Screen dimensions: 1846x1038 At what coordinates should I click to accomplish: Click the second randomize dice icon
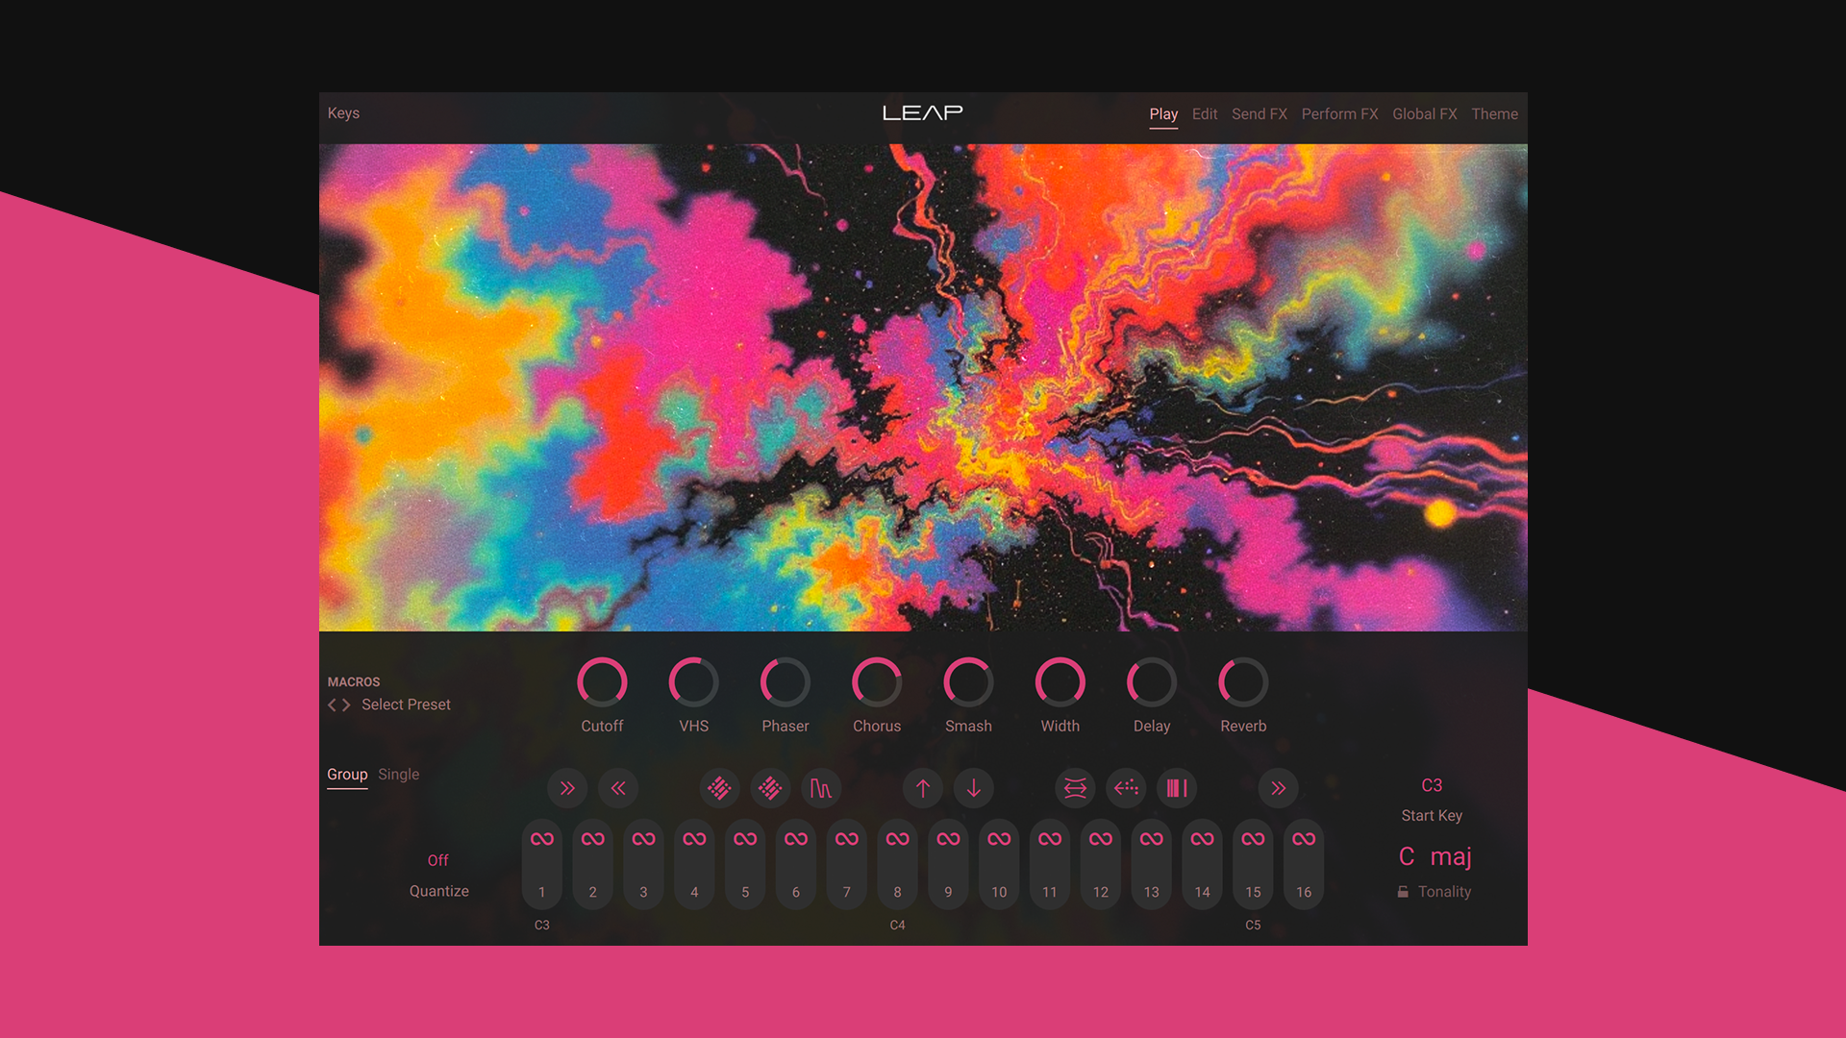770,788
